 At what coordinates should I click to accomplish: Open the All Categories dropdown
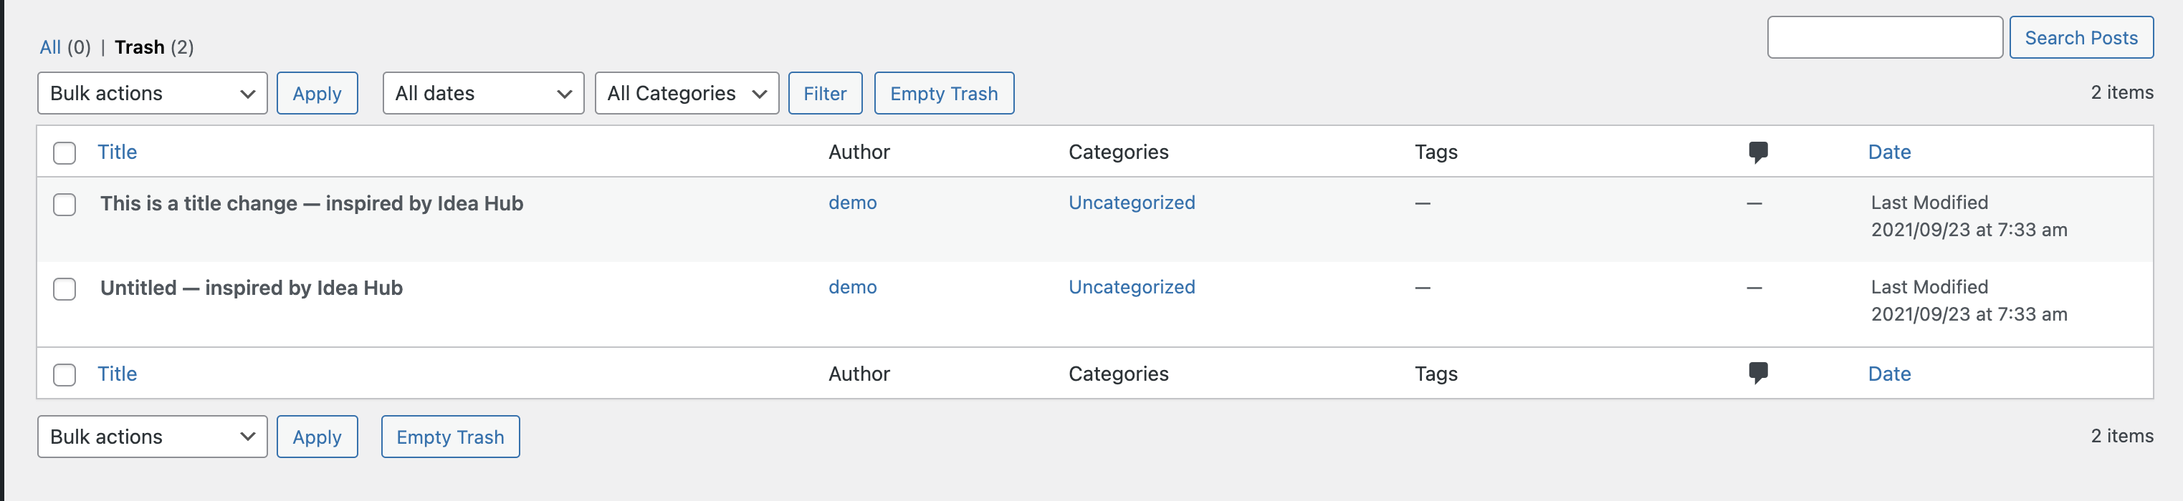(687, 93)
